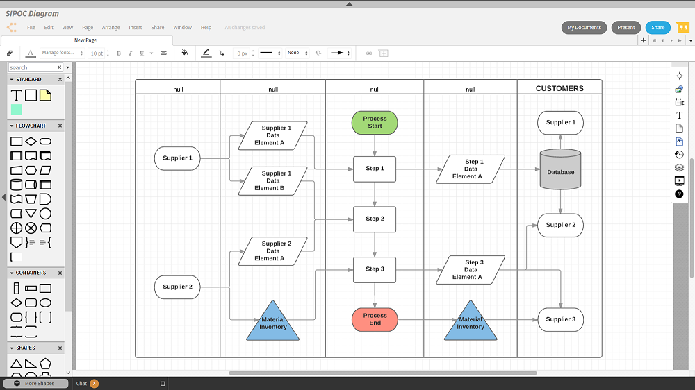Screen dimensions: 695x390
Task: Open the Arrange menu
Action: point(111,28)
